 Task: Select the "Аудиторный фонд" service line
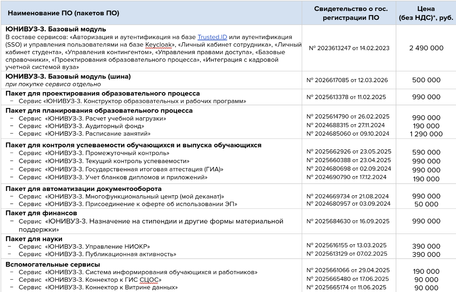(x=81, y=126)
